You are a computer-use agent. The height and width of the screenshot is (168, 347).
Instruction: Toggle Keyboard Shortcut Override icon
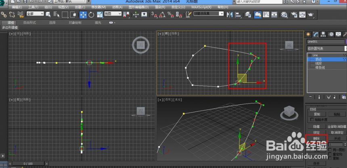(x=144, y=14)
